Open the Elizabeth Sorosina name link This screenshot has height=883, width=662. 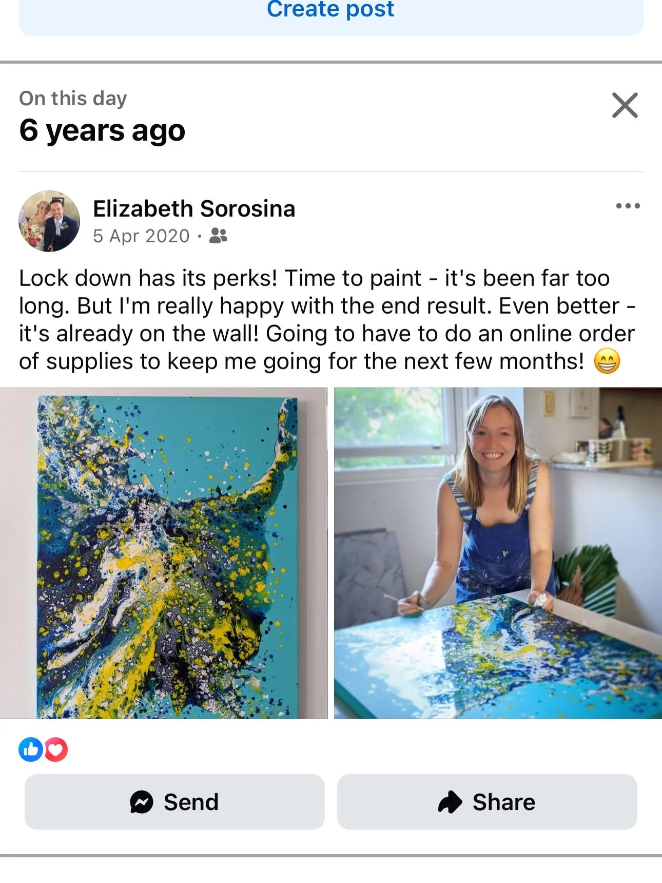[194, 208]
